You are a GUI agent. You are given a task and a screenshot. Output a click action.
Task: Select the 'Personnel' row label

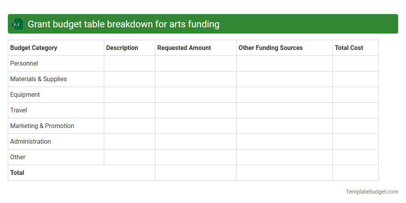click(24, 63)
